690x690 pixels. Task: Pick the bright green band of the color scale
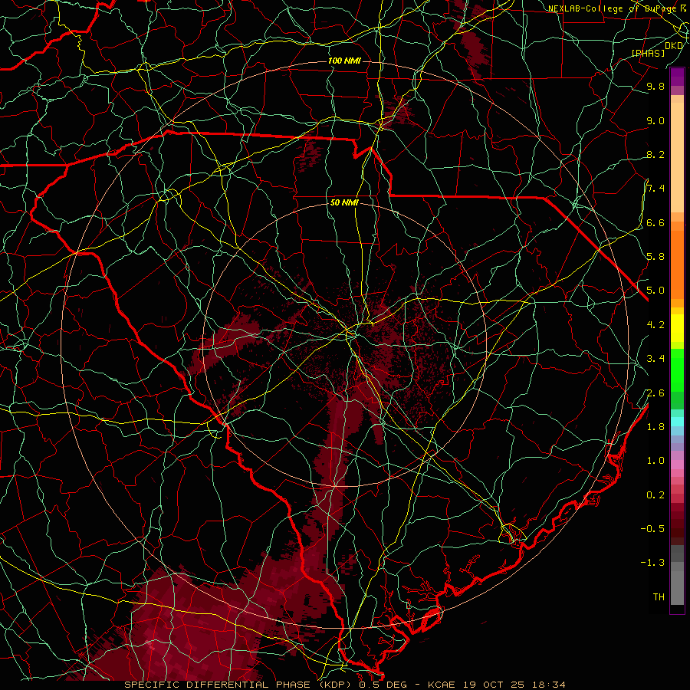[x=677, y=370]
